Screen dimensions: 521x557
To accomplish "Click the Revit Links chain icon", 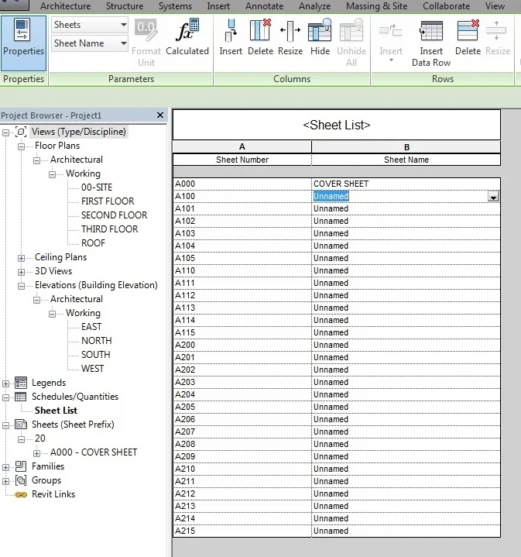I will (x=21, y=494).
